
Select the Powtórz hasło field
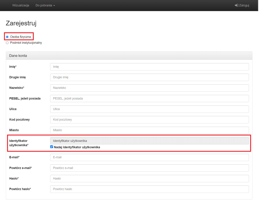tap(149, 189)
